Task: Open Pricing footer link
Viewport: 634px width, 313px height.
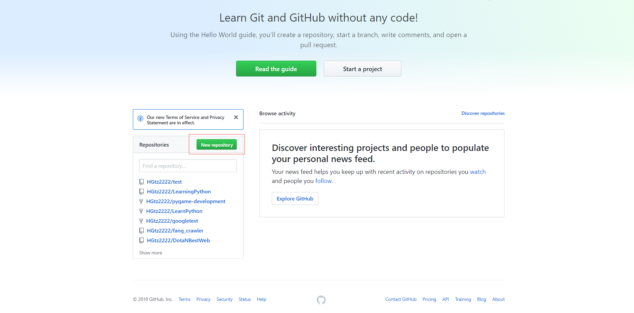Action: [x=429, y=300]
